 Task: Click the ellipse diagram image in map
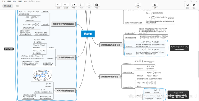pyautogui.click(x=42, y=75)
